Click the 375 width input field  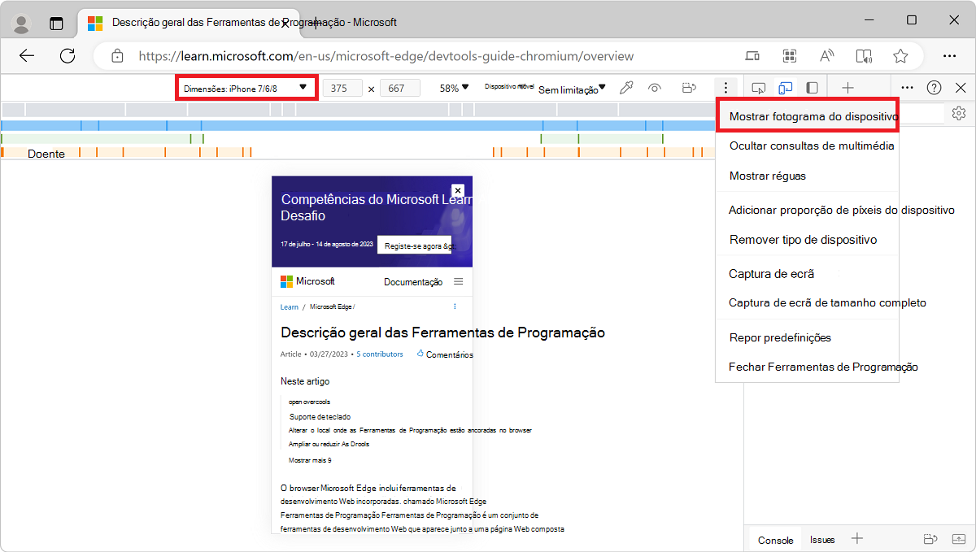coord(342,87)
